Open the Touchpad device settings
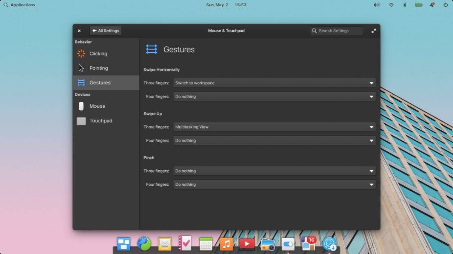 tap(101, 121)
